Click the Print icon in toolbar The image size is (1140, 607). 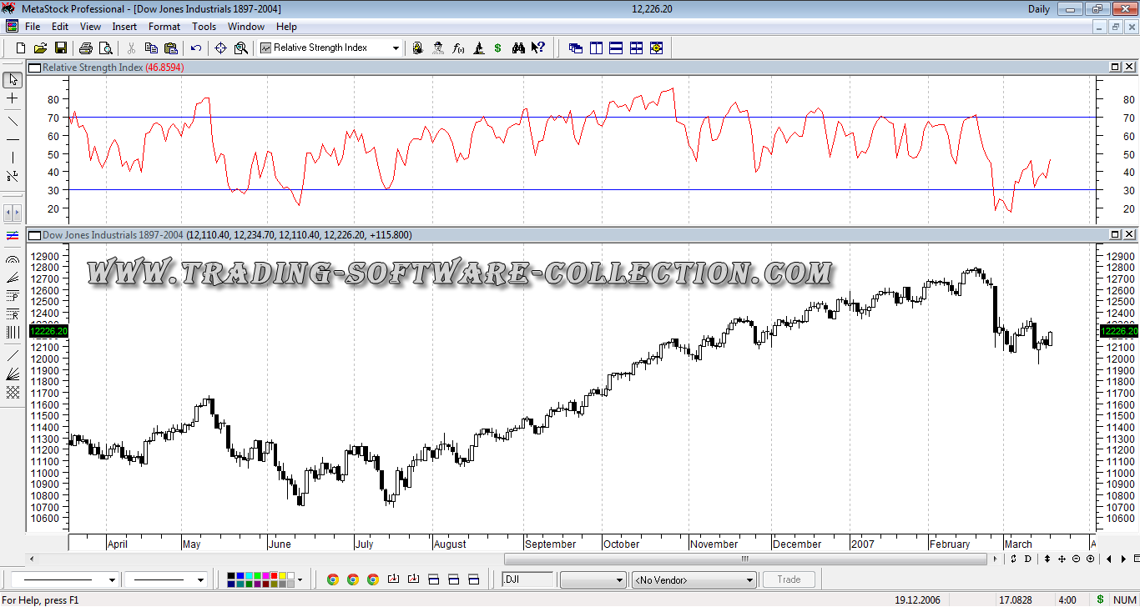point(86,48)
